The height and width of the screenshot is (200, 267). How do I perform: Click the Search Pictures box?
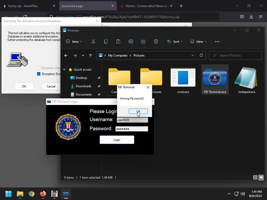[235, 55]
